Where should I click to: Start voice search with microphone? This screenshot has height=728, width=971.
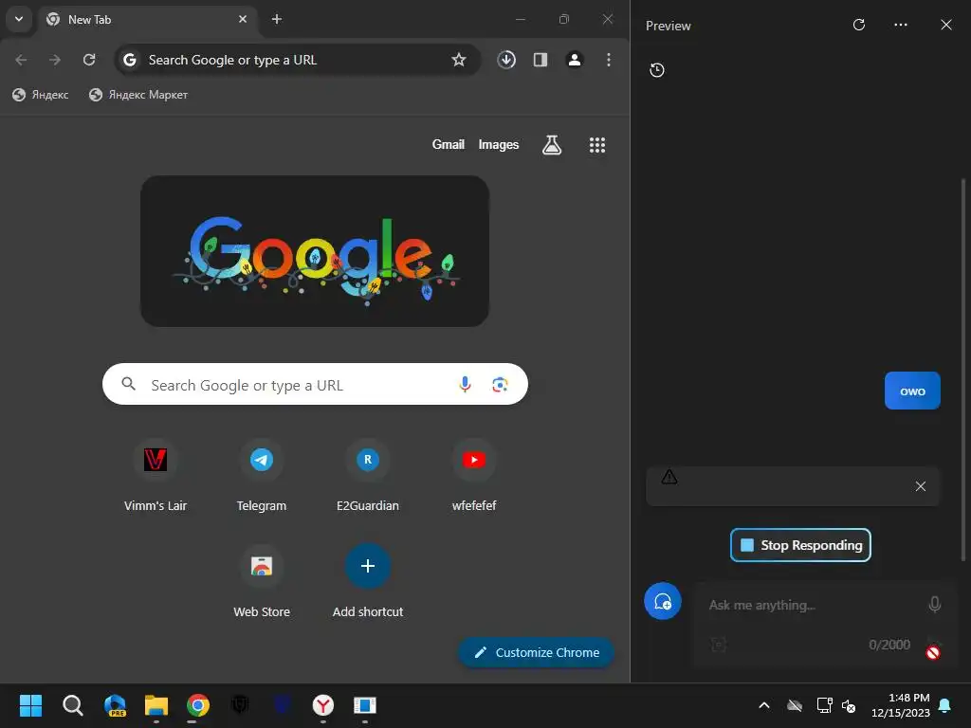tap(465, 385)
